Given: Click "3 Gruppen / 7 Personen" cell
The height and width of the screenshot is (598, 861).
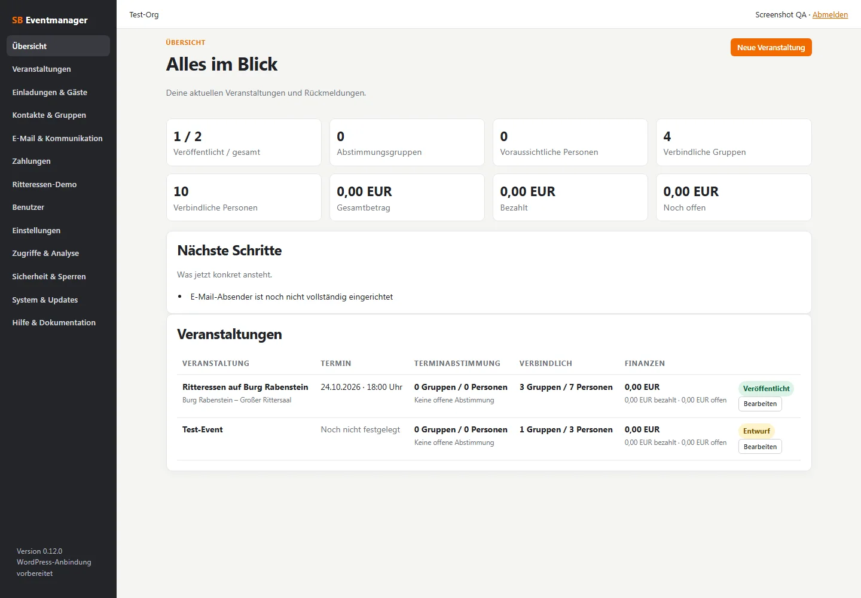Looking at the screenshot, I should pos(566,387).
